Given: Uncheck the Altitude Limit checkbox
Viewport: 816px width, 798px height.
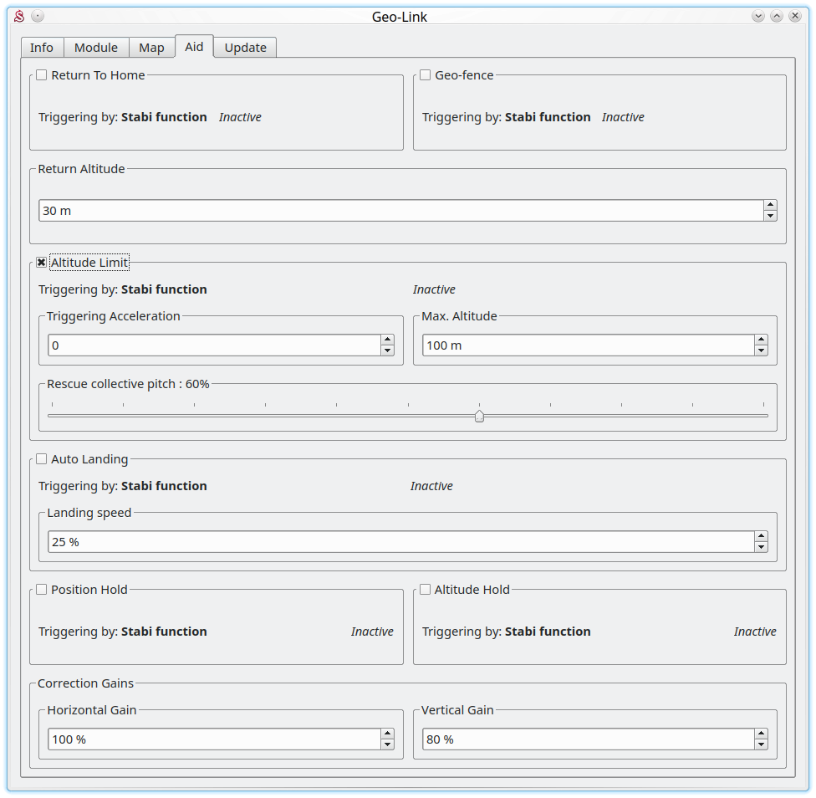Looking at the screenshot, I should (42, 263).
